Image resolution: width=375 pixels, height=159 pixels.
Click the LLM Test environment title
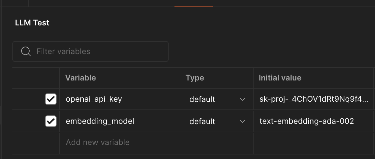[32, 23]
